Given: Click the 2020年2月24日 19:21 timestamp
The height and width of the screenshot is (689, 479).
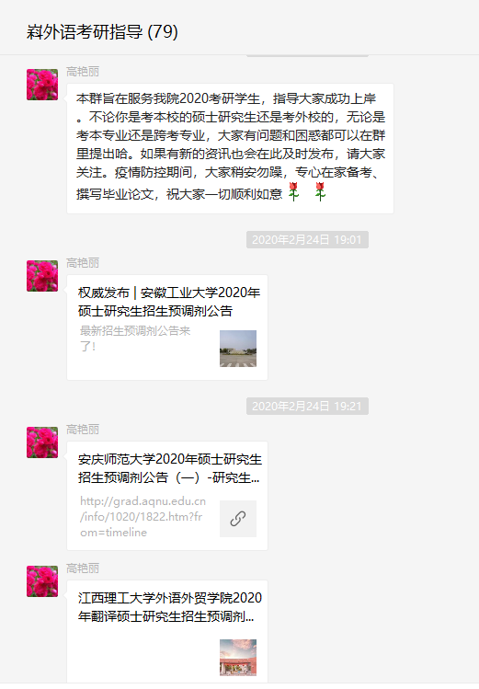Looking at the screenshot, I should coord(307,406).
